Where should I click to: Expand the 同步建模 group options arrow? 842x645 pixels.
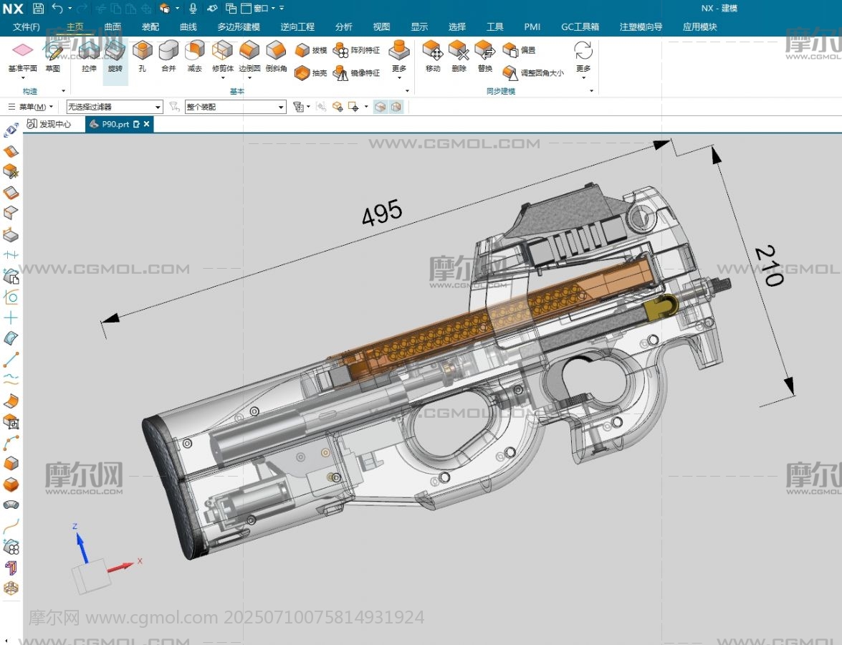pos(592,91)
